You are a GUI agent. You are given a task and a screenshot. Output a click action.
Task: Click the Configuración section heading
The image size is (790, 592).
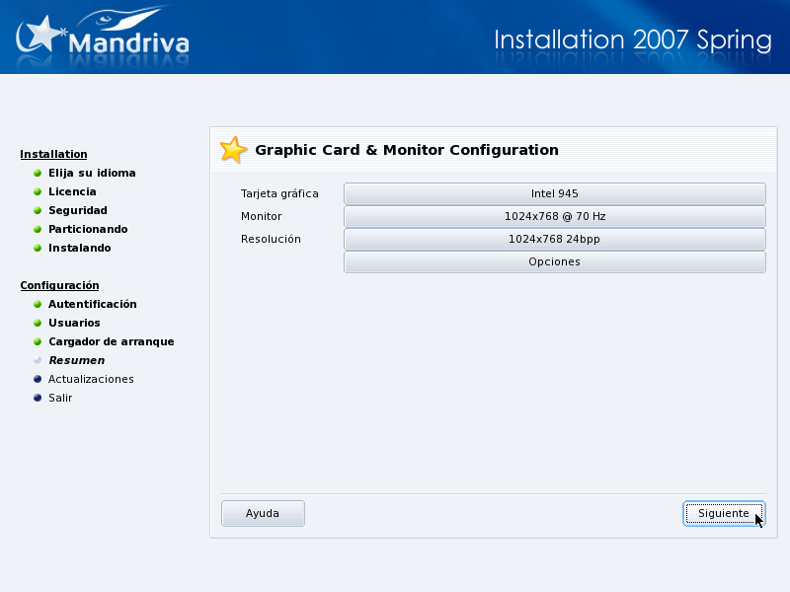coord(59,285)
